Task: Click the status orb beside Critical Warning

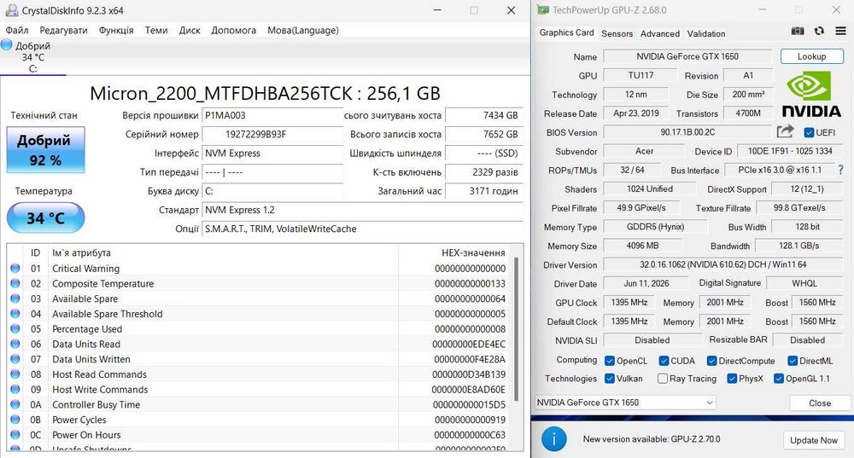Action: coord(15,268)
